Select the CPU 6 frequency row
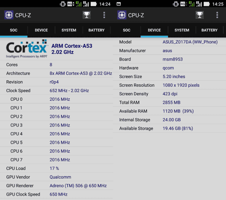Viewport: 226px width, 200px height. (x=56, y=151)
